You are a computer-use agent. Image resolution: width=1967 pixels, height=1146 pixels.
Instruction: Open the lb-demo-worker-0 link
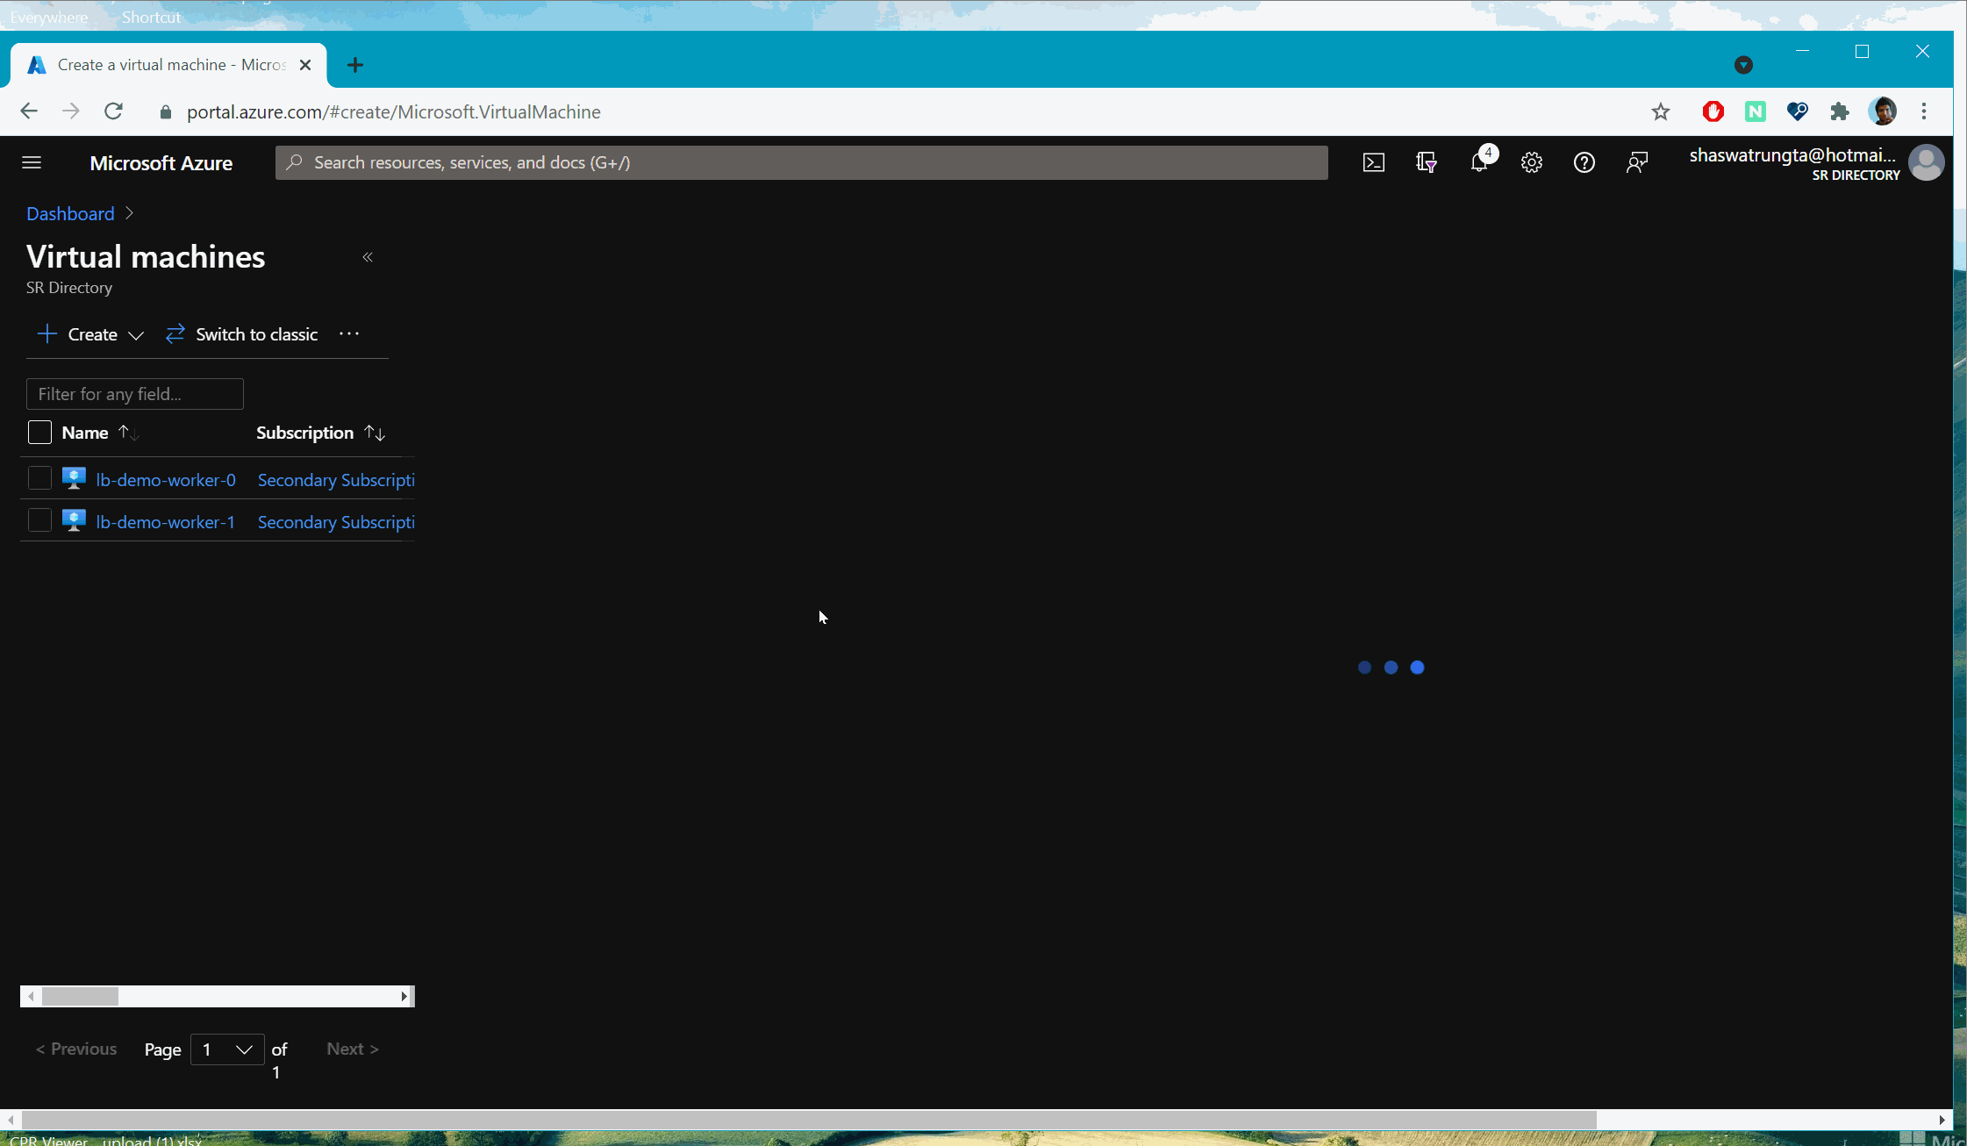tap(166, 480)
